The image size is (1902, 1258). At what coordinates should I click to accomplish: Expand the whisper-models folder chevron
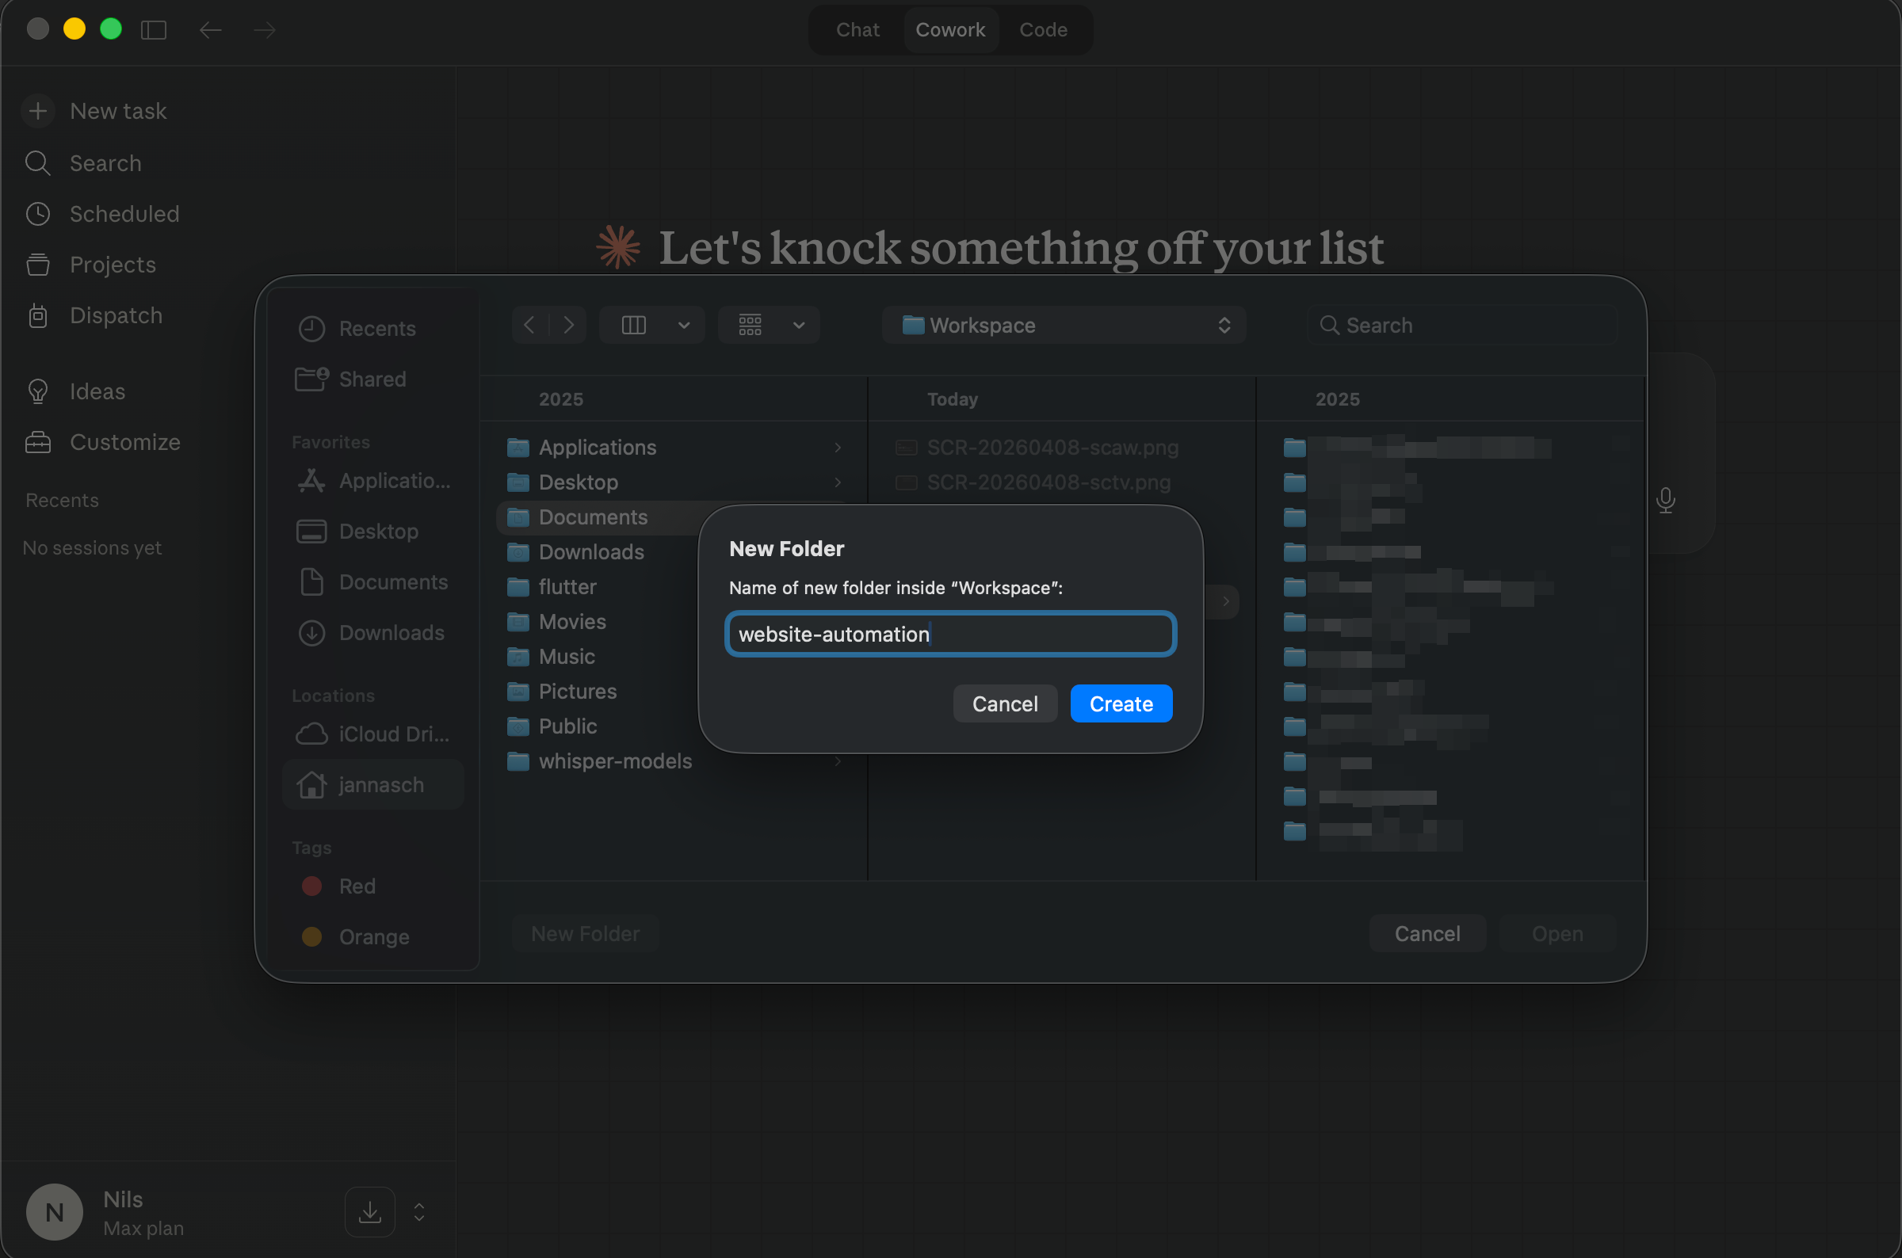pos(838,761)
